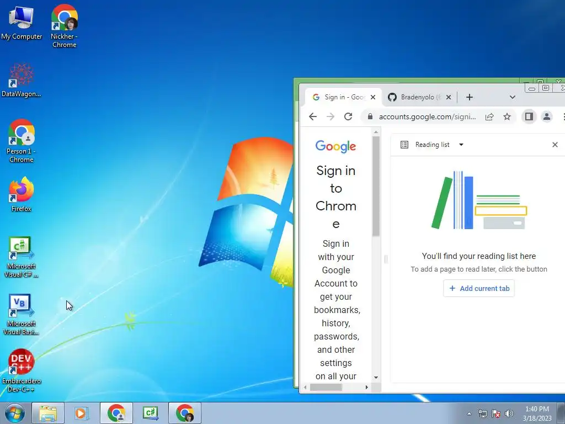Toggle the Chrome side panel button
Image resolution: width=565 pixels, height=424 pixels.
tap(529, 116)
